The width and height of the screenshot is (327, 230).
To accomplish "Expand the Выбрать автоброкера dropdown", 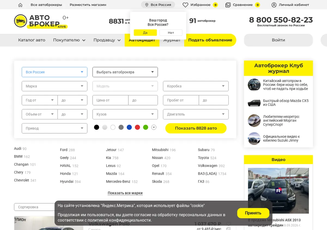I will (x=125, y=72).
